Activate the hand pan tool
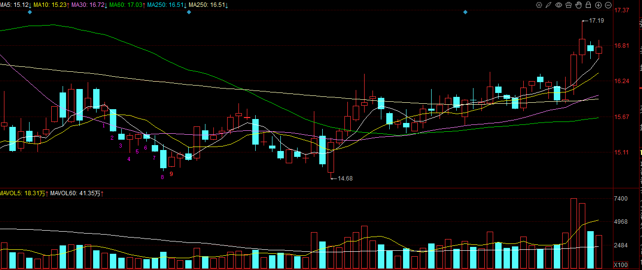The image size is (642, 270). pyautogui.click(x=578, y=5)
